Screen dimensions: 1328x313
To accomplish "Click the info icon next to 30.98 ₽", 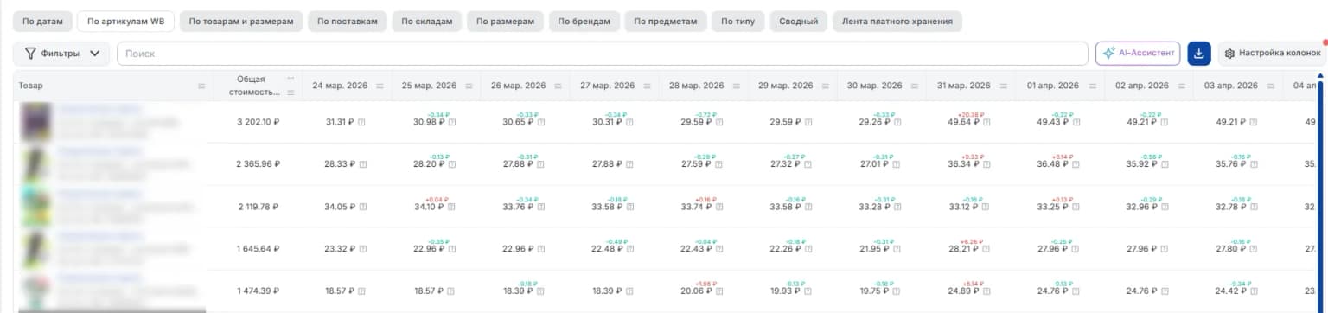I will pos(451,122).
